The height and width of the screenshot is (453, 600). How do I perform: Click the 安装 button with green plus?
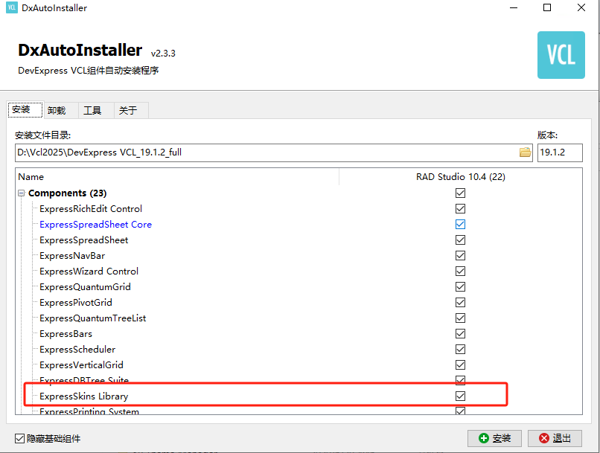click(494, 438)
